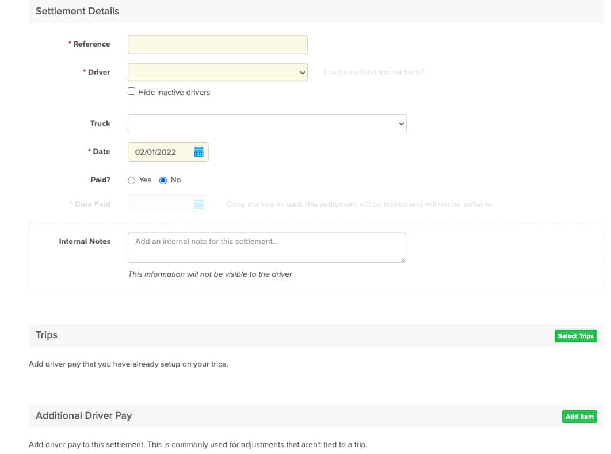Check the Hide inactive drivers checkbox

coord(131,91)
